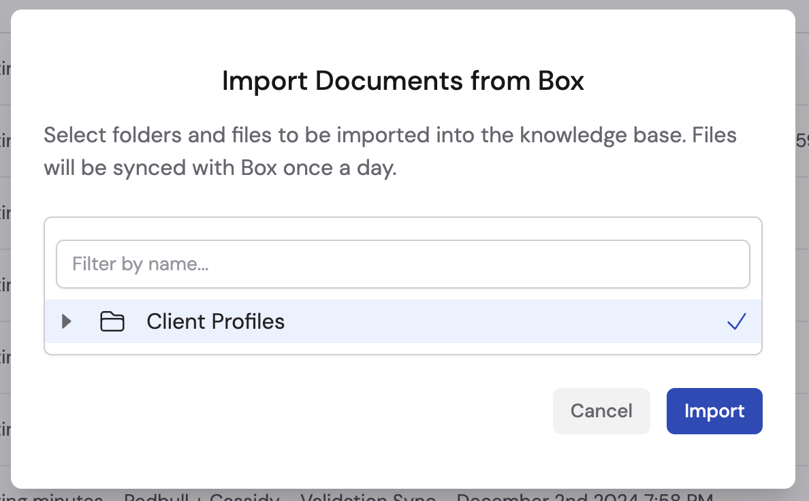Highlight the Client Profiles entry
Image resolution: width=809 pixels, height=501 pixels.
[x=215, y=321]
